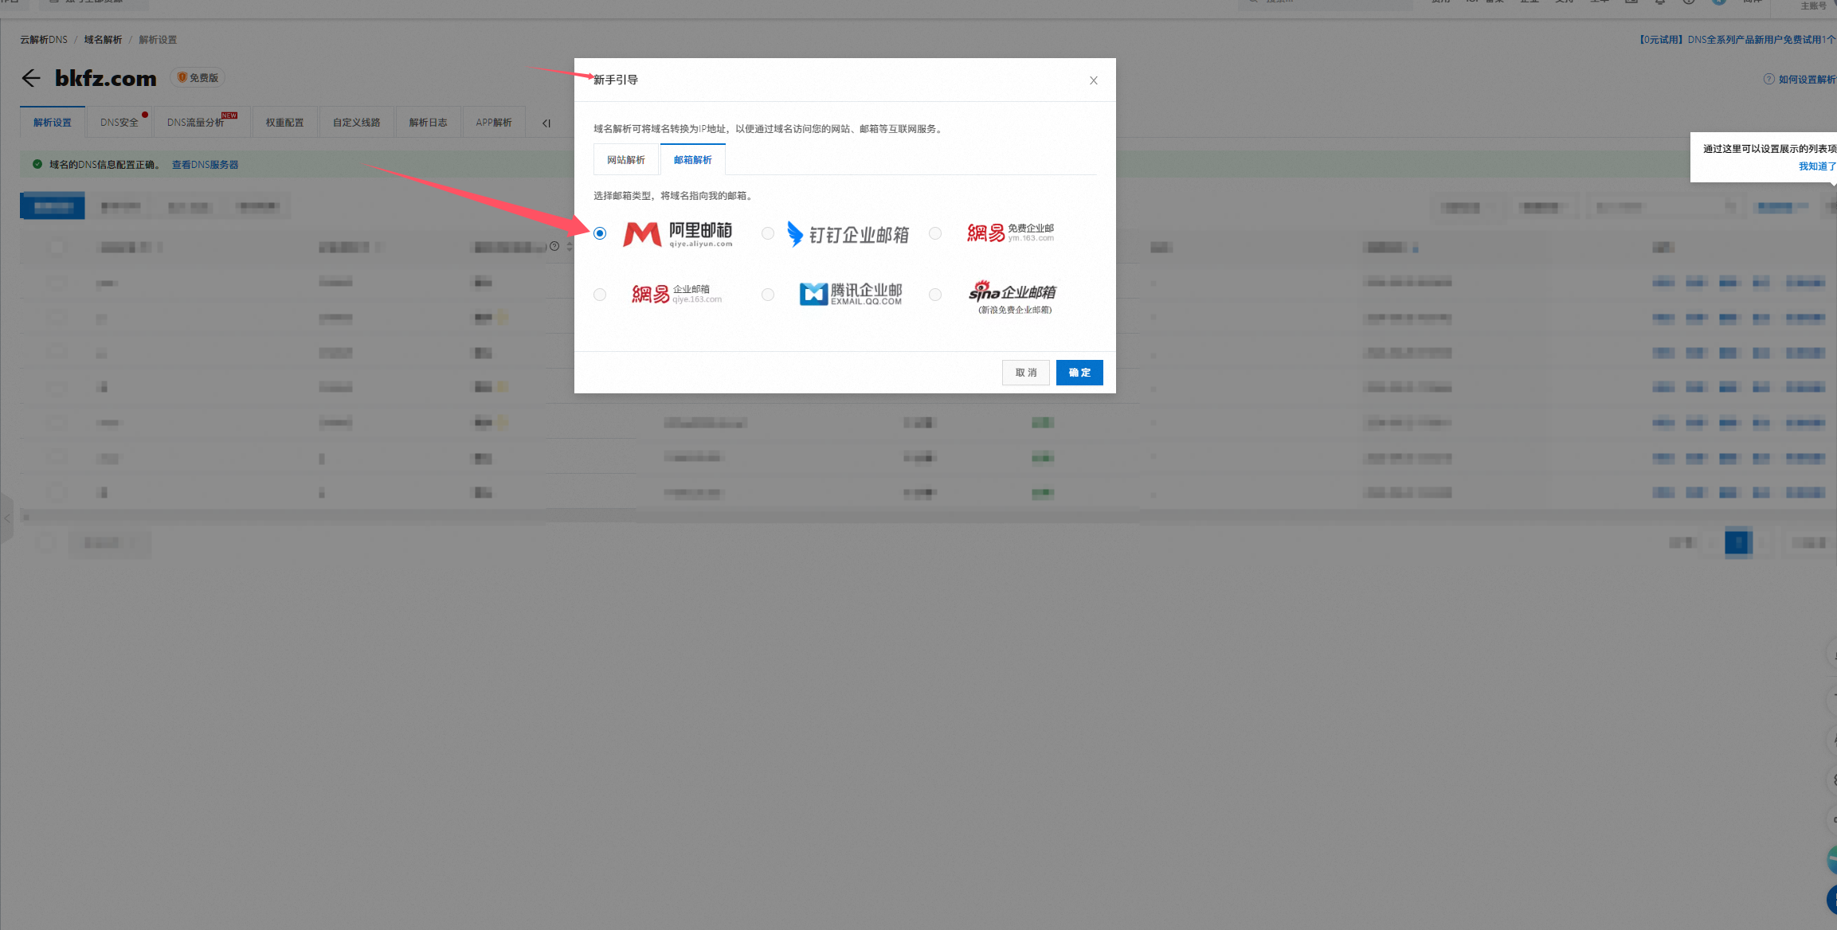Click the table header help question icon
Image resolution: width=1837 pixels, height=930 pixels.
click(554, 247)
